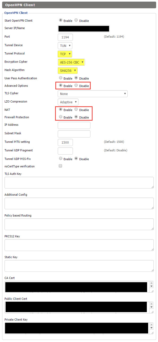
Task: Click the Additional Config textarea
Action: coord(79,203)
